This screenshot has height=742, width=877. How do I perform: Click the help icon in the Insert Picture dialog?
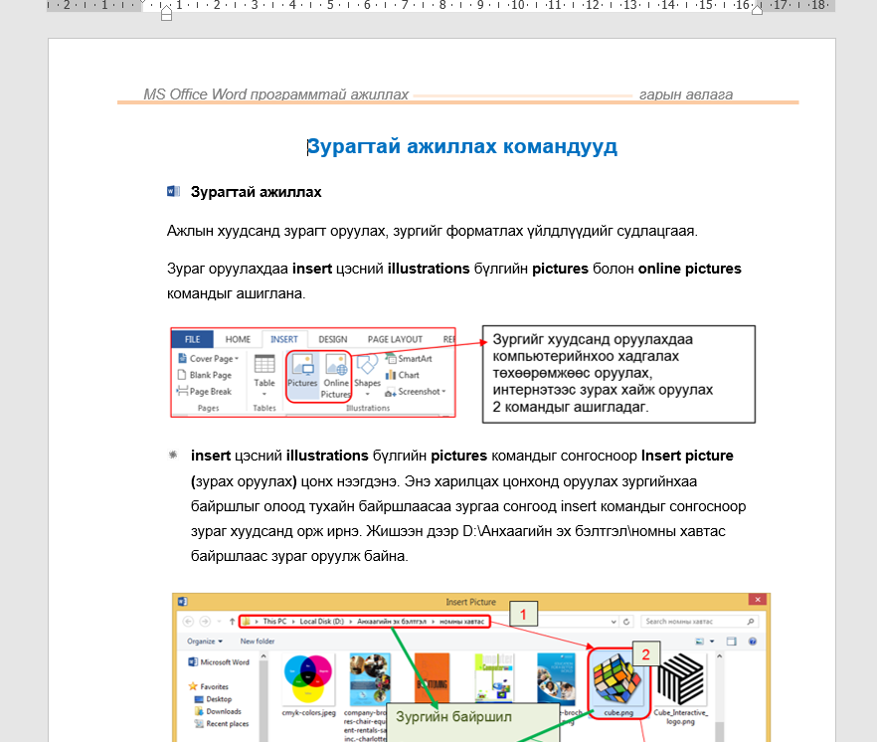pos(753,642)
